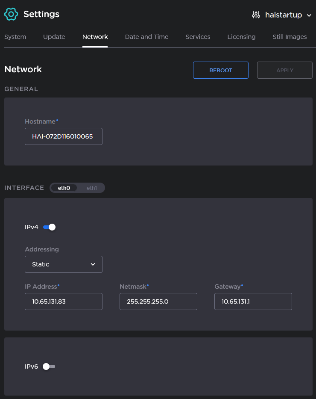Select eth0 in the interface switch
Image resolution: width=316 pixels, height=399 pixels.
(64, 188)
